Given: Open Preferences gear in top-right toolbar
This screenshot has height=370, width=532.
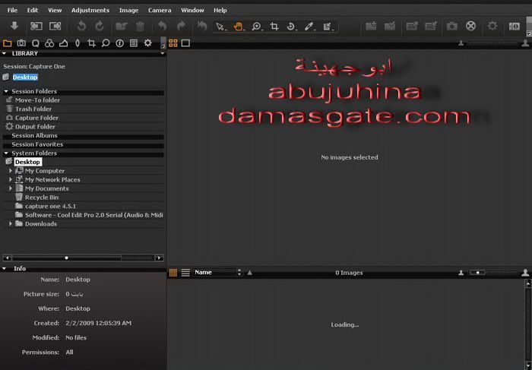Looking at the screenshot, I should [492, 26].
